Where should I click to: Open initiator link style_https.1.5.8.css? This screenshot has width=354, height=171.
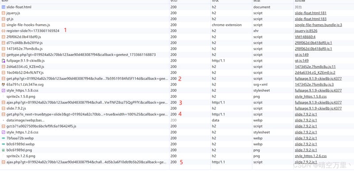pyautogui.click(x=311, y=97)
